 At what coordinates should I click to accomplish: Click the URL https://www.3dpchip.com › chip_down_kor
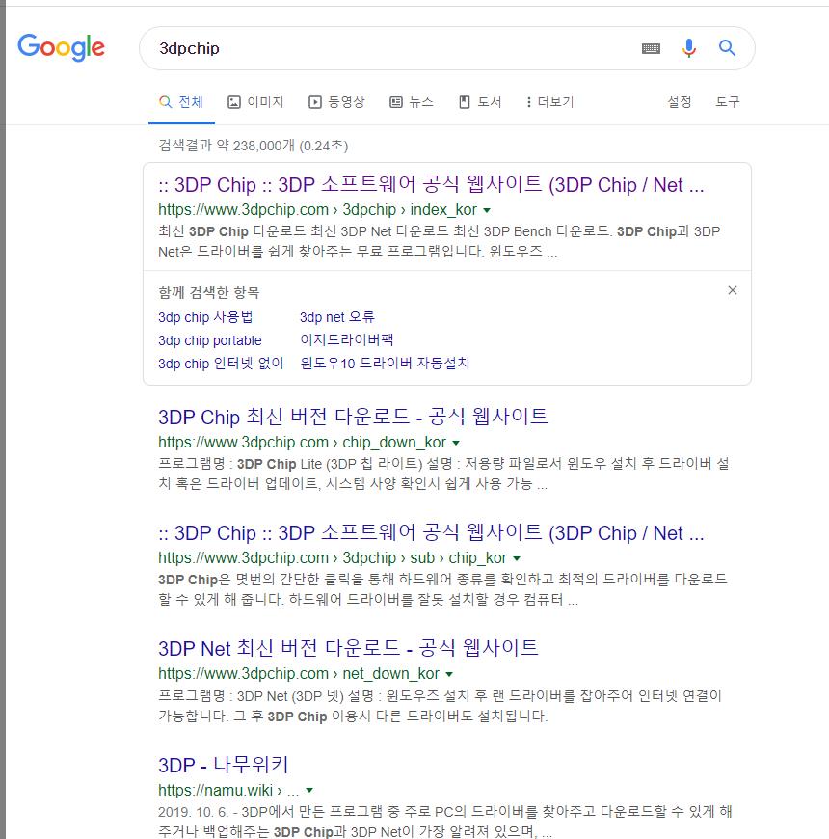302,443
